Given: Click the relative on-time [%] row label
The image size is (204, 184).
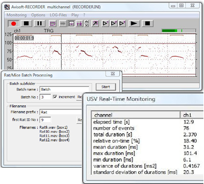Looking at the screenshot, I should tap(116, 141).
